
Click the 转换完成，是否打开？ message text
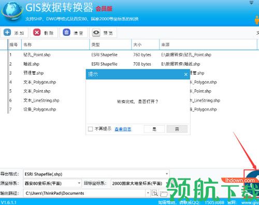point(137,102)
